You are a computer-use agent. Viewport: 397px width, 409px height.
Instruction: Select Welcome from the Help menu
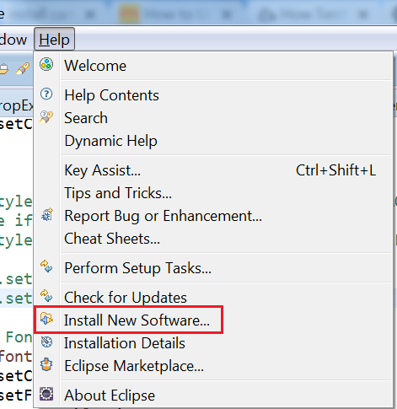click(x=212, y=66)
